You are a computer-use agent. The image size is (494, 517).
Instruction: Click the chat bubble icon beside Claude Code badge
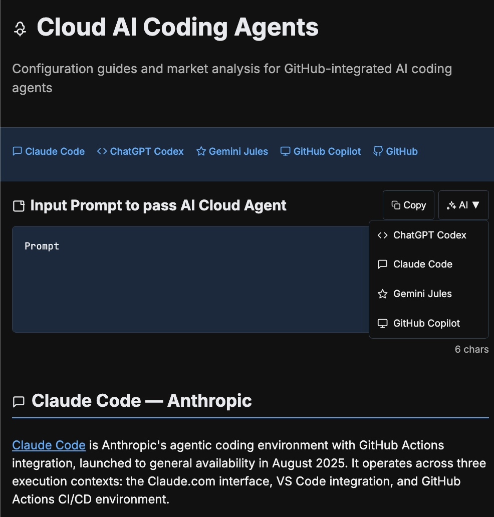pos(18,151)
